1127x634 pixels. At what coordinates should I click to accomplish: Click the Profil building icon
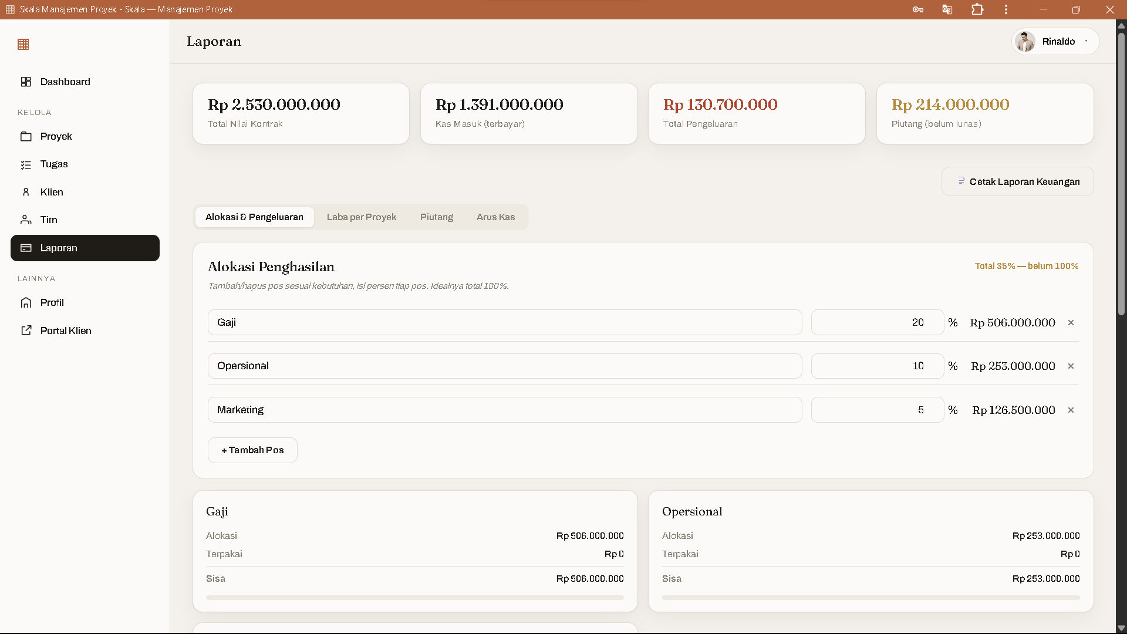coord(26,302)
